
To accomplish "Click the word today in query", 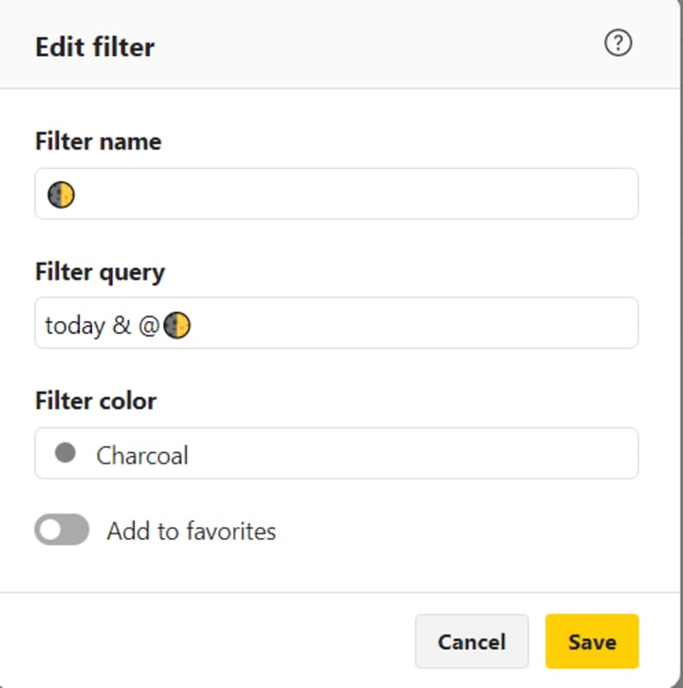I will click(74, 326).
